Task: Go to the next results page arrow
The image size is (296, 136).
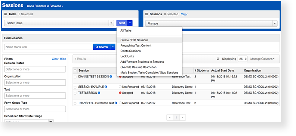Action: (182, 118)
